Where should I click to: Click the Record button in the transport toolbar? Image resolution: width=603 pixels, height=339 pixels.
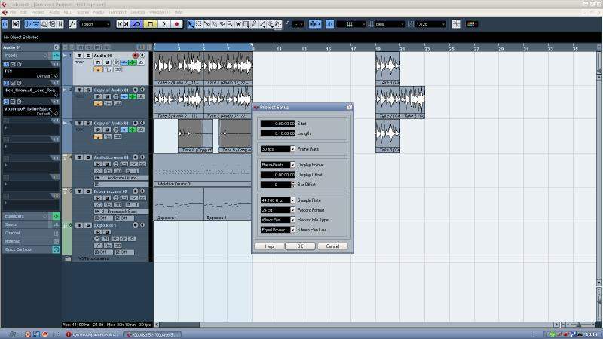click(178, 24)
